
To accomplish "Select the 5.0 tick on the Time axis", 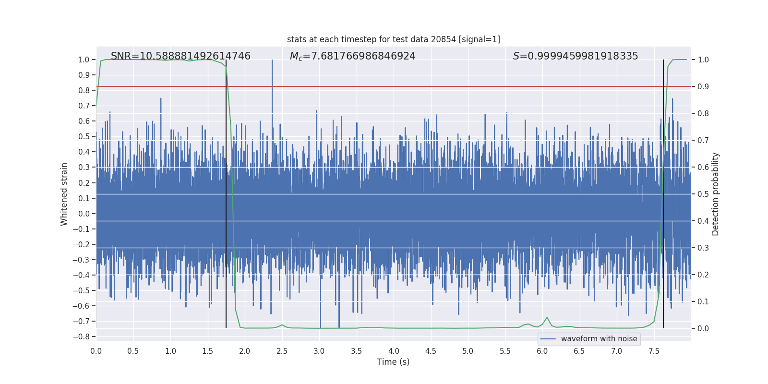I will [x=468, y=351].
